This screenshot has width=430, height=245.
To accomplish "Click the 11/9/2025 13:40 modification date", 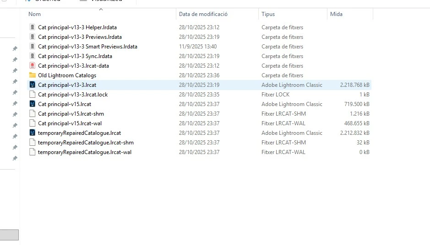I will [198, 46].
